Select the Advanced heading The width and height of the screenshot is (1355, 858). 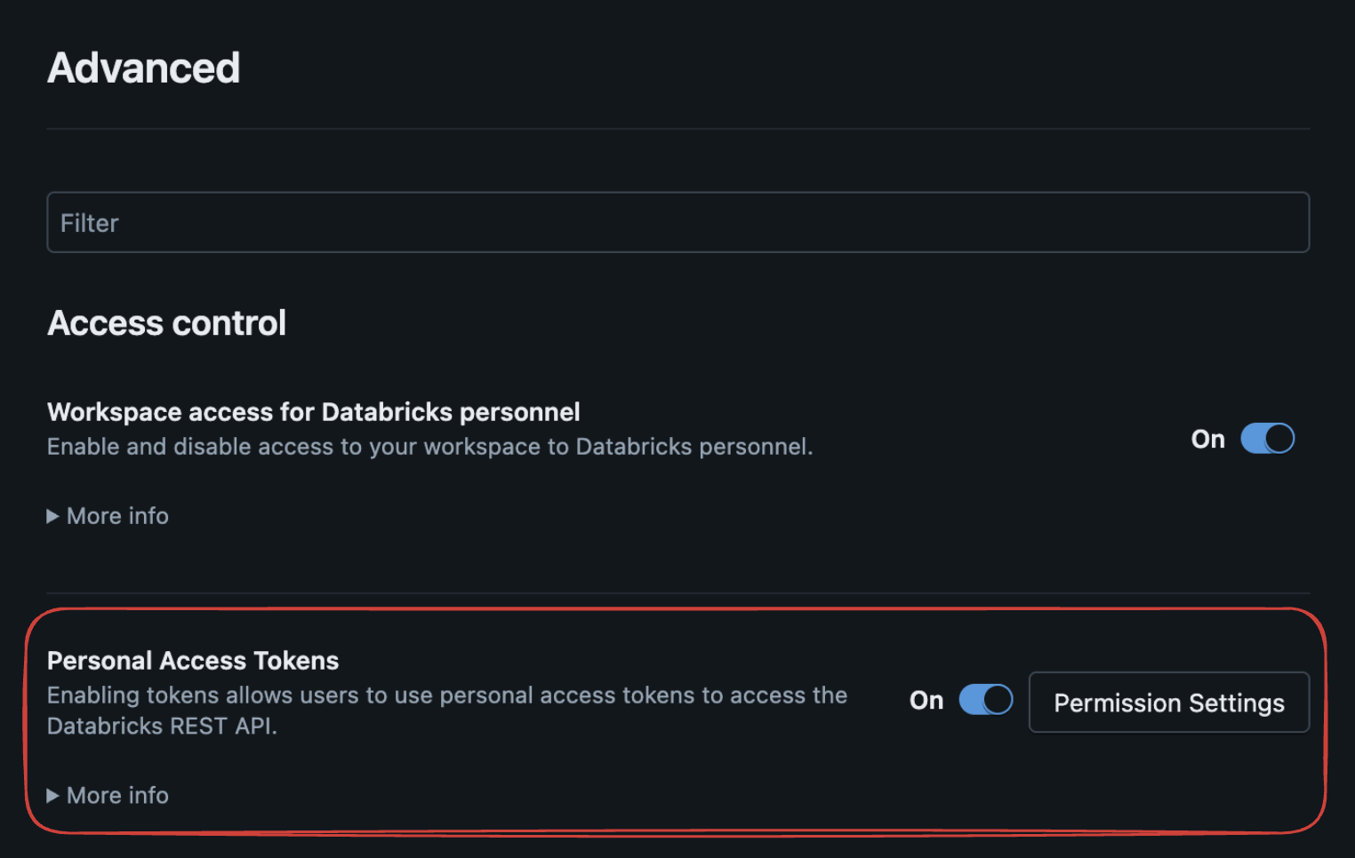click(x=143, y=67)
